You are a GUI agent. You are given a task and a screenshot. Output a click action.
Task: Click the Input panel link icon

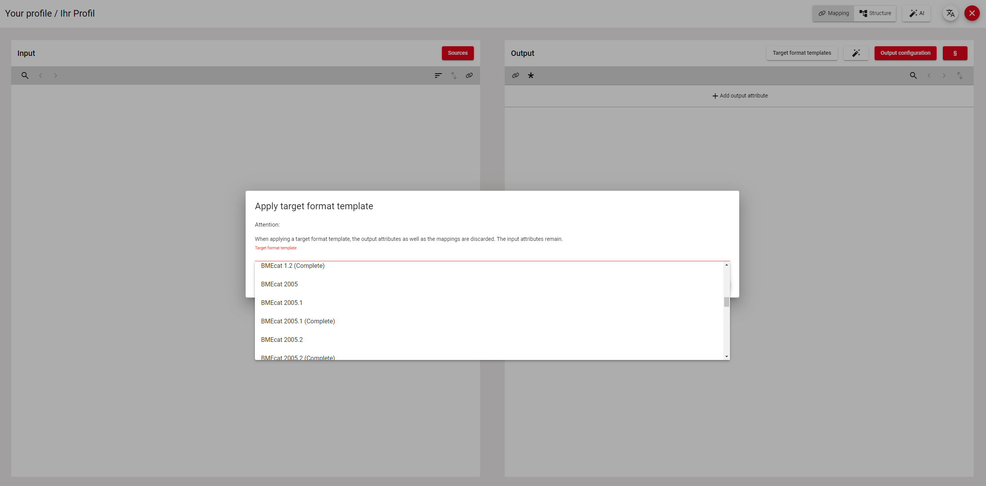tap(469, 76)
